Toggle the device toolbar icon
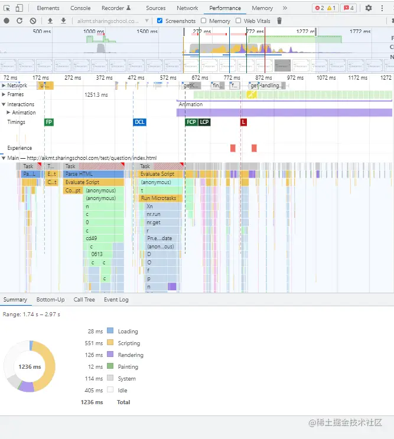The image size is (394, 439). (19, 8)
